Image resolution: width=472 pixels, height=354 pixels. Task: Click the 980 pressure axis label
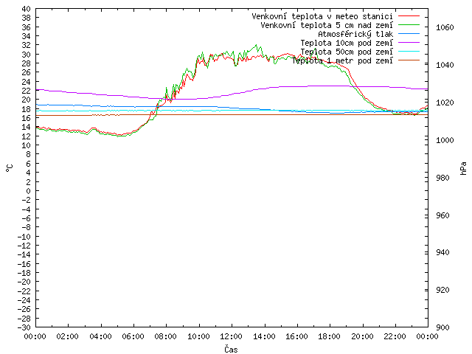point(442,178)
